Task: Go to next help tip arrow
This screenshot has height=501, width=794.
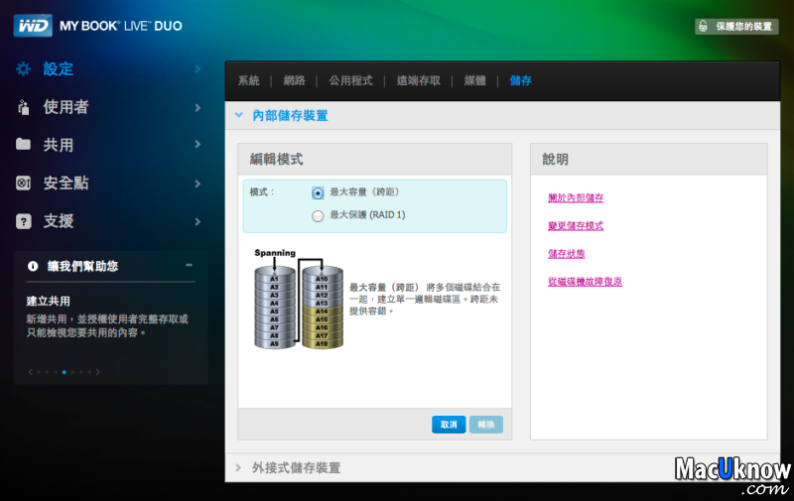Action: click(x=97, y=372)
